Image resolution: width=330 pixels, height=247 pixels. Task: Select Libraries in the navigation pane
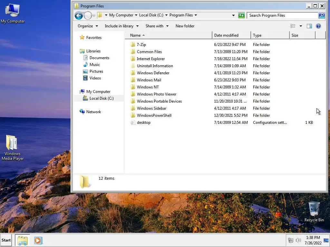pos(93,51)
